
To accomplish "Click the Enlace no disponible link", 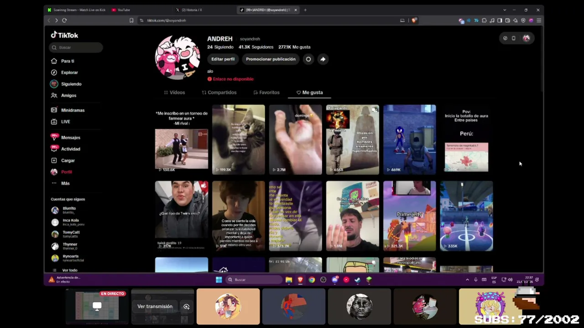I will pyautogui.click(x=230, y=79).
